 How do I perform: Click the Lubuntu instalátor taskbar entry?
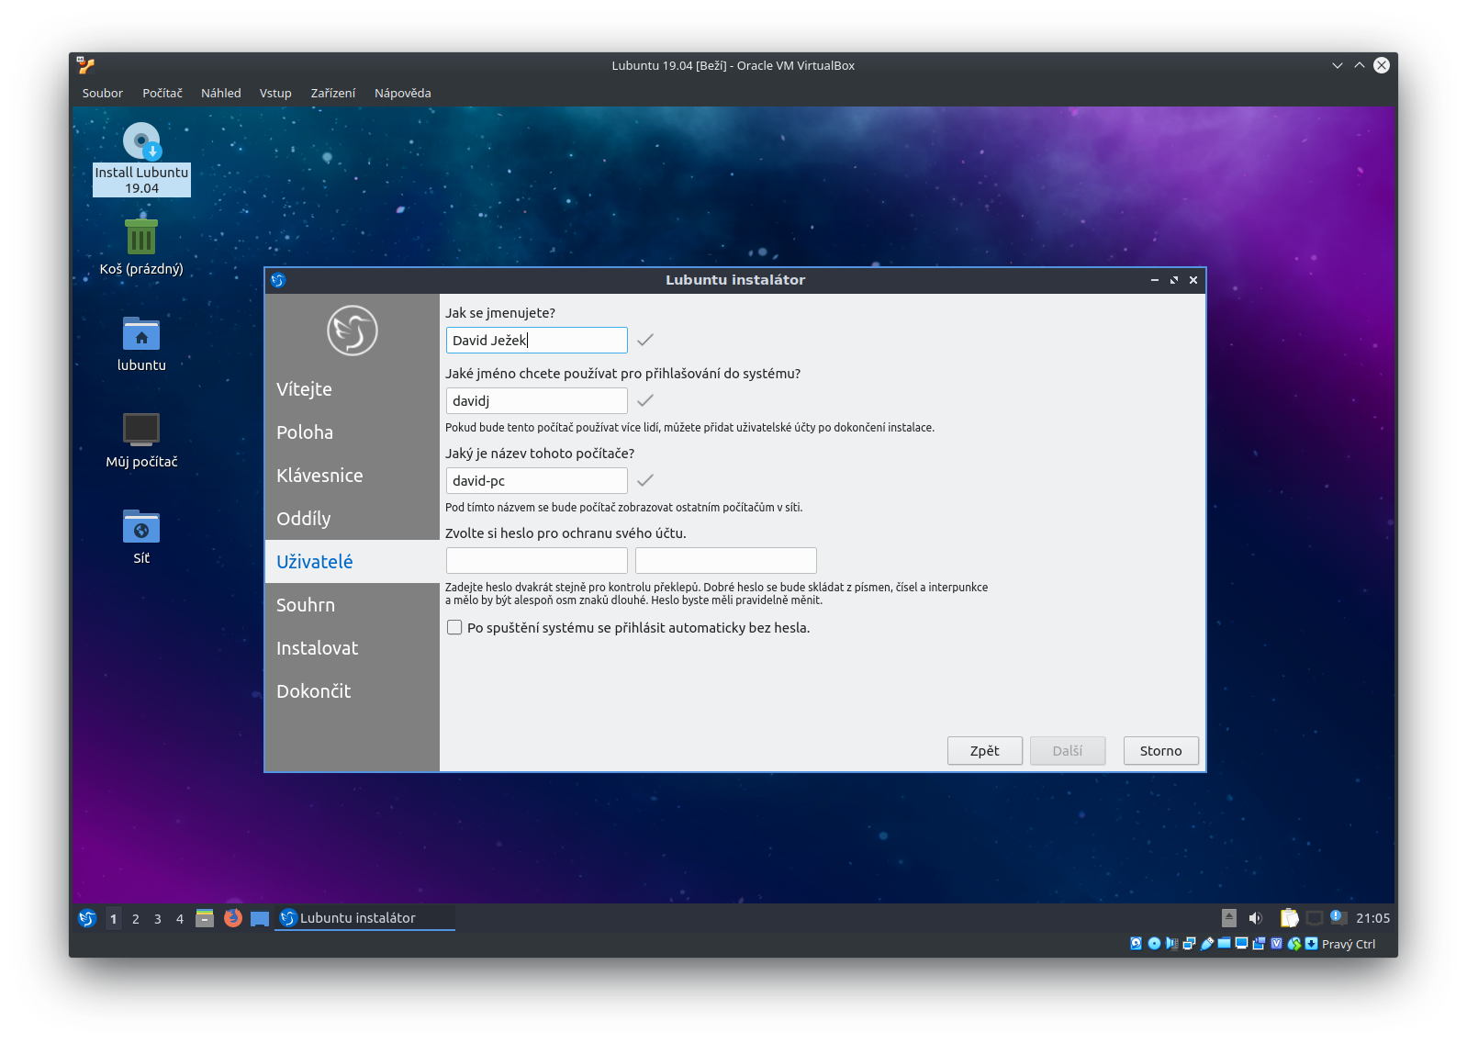coord(364,918)
